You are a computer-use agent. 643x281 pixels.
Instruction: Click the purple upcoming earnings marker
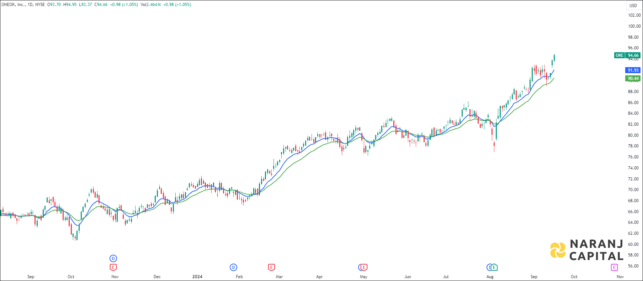click(614, 267)
